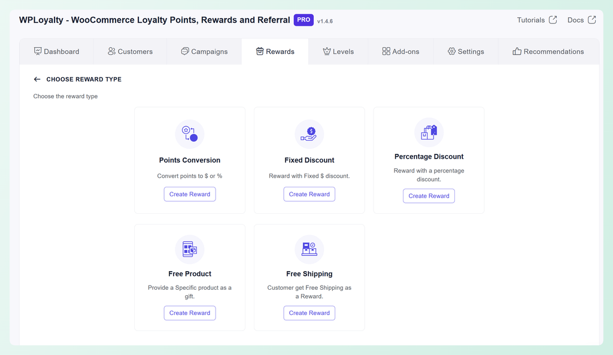Click the Percentage Discount title
The width and height of the screenshot is (613, 355).
coord(429,156)
